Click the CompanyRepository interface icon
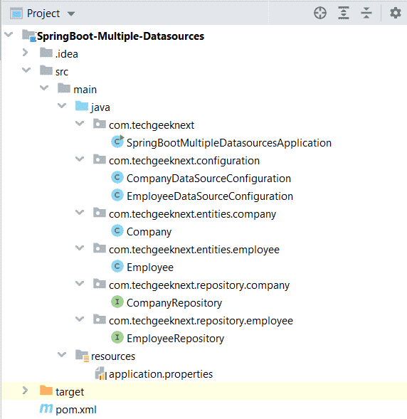Viewport: 407px width, 419px height. [x=117, y=302]
